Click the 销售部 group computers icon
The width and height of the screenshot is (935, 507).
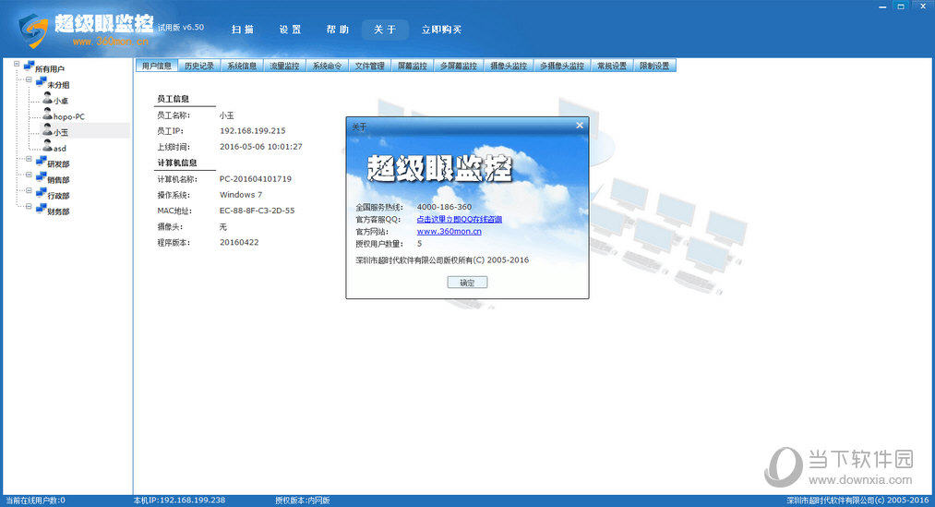click(42, 177)
